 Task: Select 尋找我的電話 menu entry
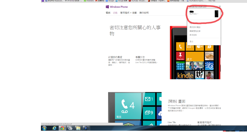click(195, 27)
